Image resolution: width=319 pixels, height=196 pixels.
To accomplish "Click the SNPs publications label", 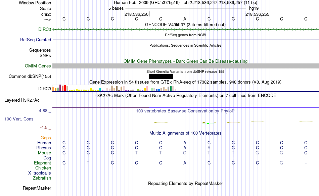I will 45,55.
